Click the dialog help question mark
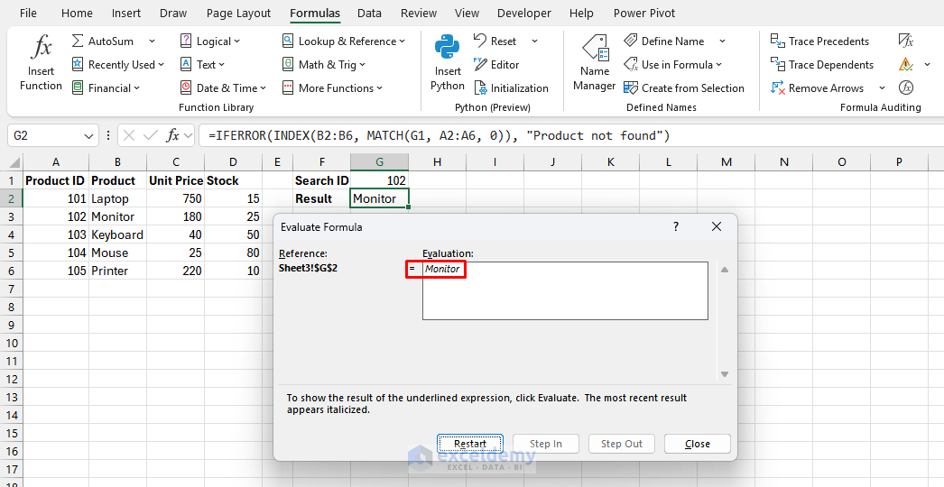 [676, 227]
